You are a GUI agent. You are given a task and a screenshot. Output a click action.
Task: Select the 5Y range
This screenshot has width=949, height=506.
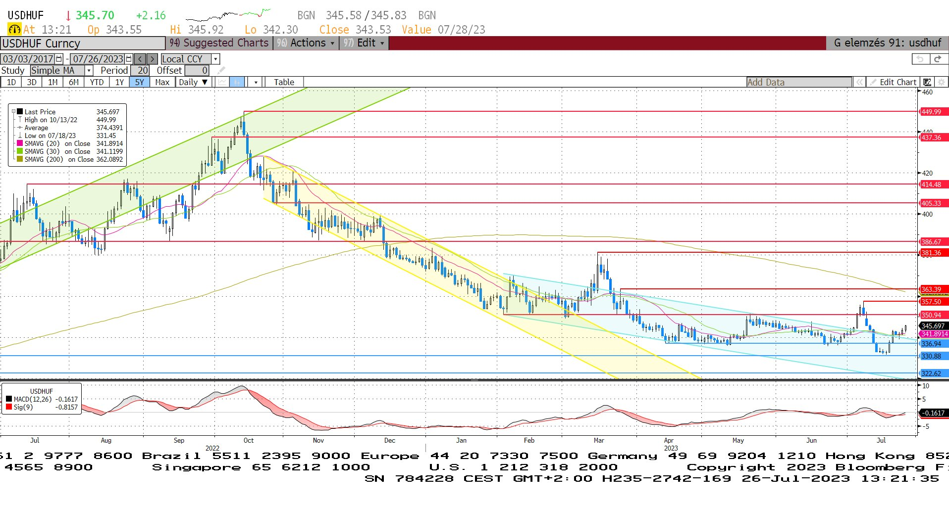(140, 82)
